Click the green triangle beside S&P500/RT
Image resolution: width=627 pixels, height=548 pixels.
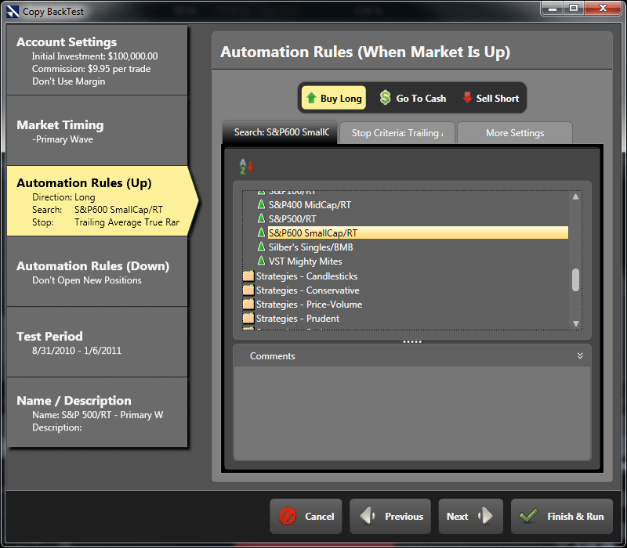click(262, 219)
